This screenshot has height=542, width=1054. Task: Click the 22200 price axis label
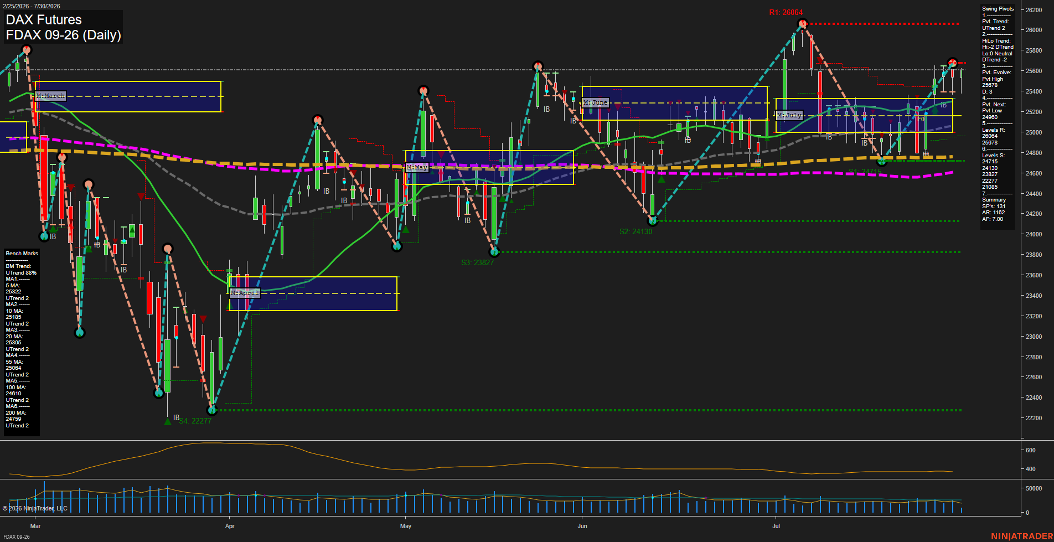click(x=1034, y=418)
